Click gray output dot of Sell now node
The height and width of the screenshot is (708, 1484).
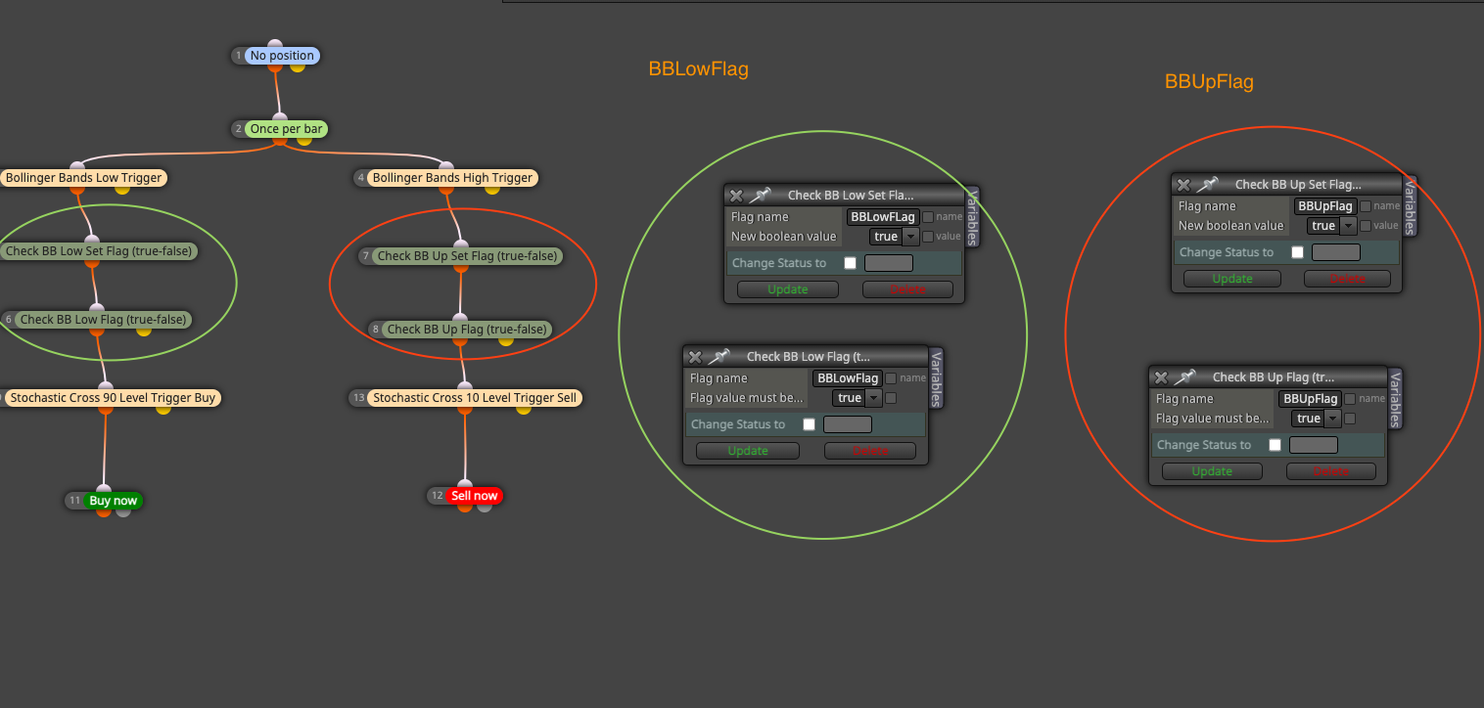[x=485, y=507]
